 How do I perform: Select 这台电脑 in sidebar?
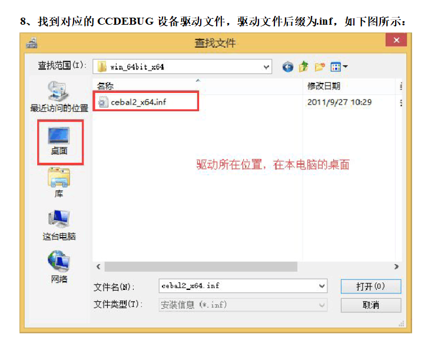tap(59, 225)
